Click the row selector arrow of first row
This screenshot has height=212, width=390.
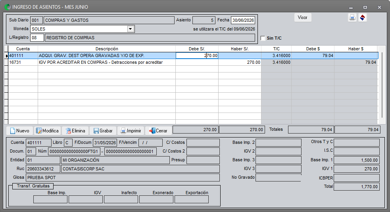click(x=6, y=55)
